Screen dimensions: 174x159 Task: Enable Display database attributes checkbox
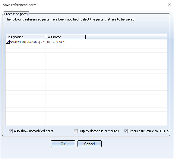76,131
